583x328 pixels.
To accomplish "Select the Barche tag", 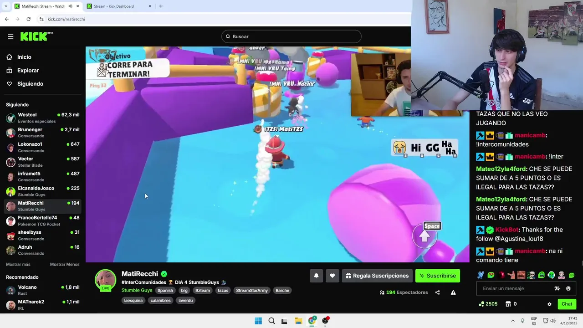I will coord(282,290).
